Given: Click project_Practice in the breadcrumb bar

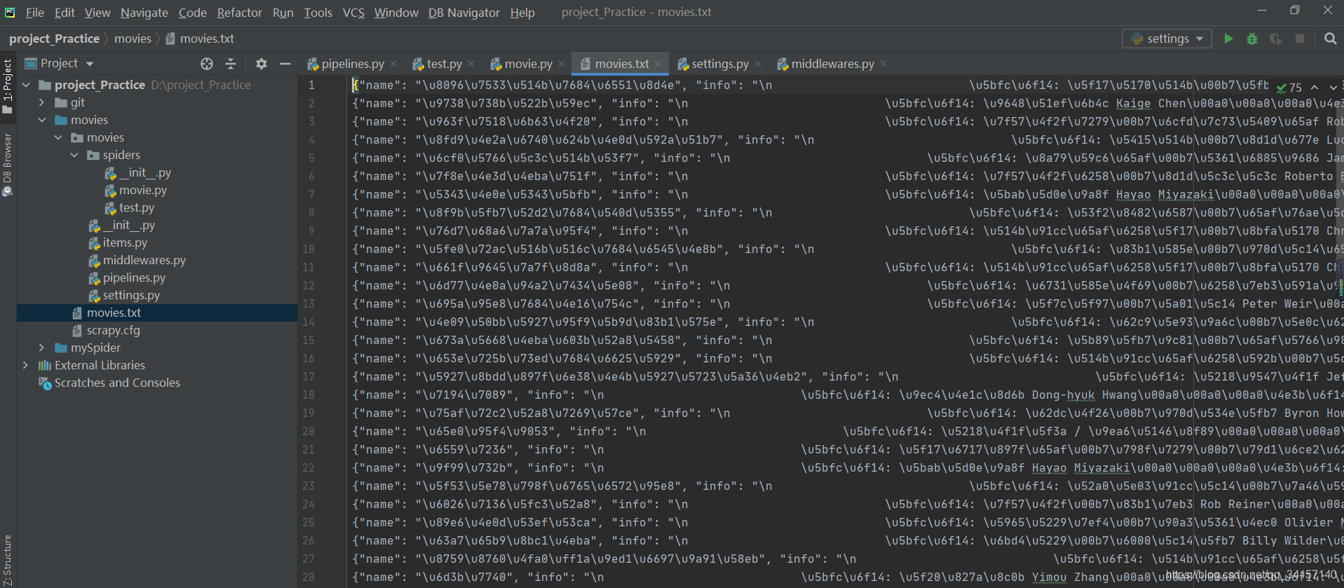Looking at the screenshot, I should pos(54,39).
